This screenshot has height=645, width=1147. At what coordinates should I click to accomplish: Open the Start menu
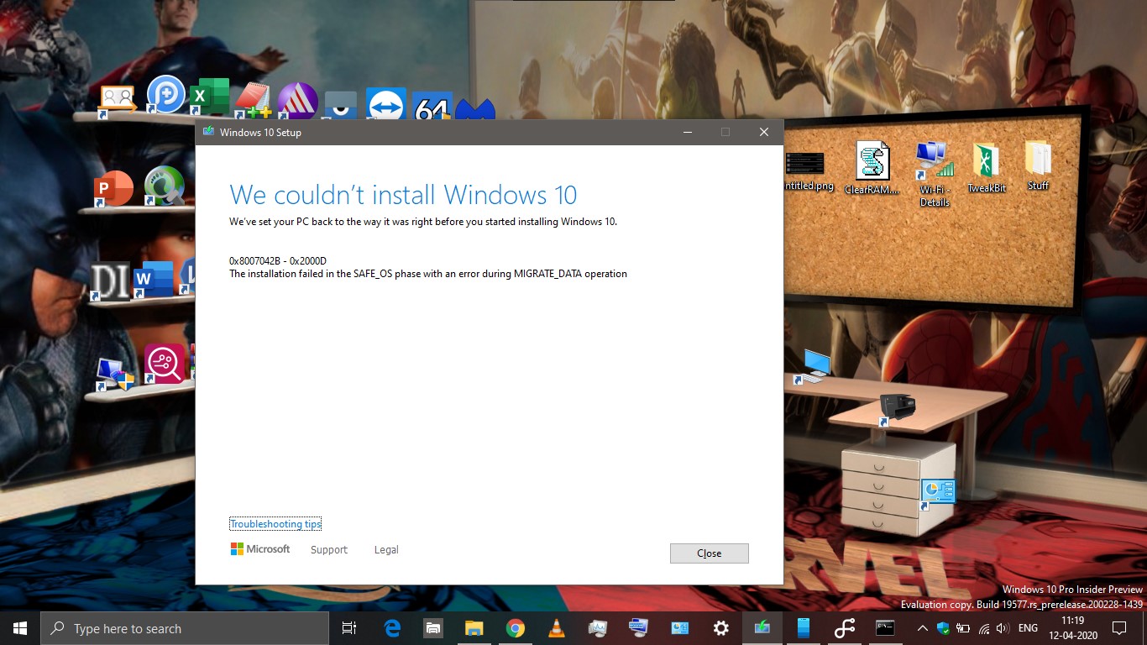(18, 627)
